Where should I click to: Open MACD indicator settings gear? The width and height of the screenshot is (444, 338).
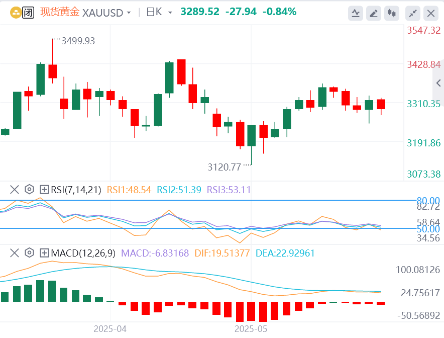click(x=29, y=252)
